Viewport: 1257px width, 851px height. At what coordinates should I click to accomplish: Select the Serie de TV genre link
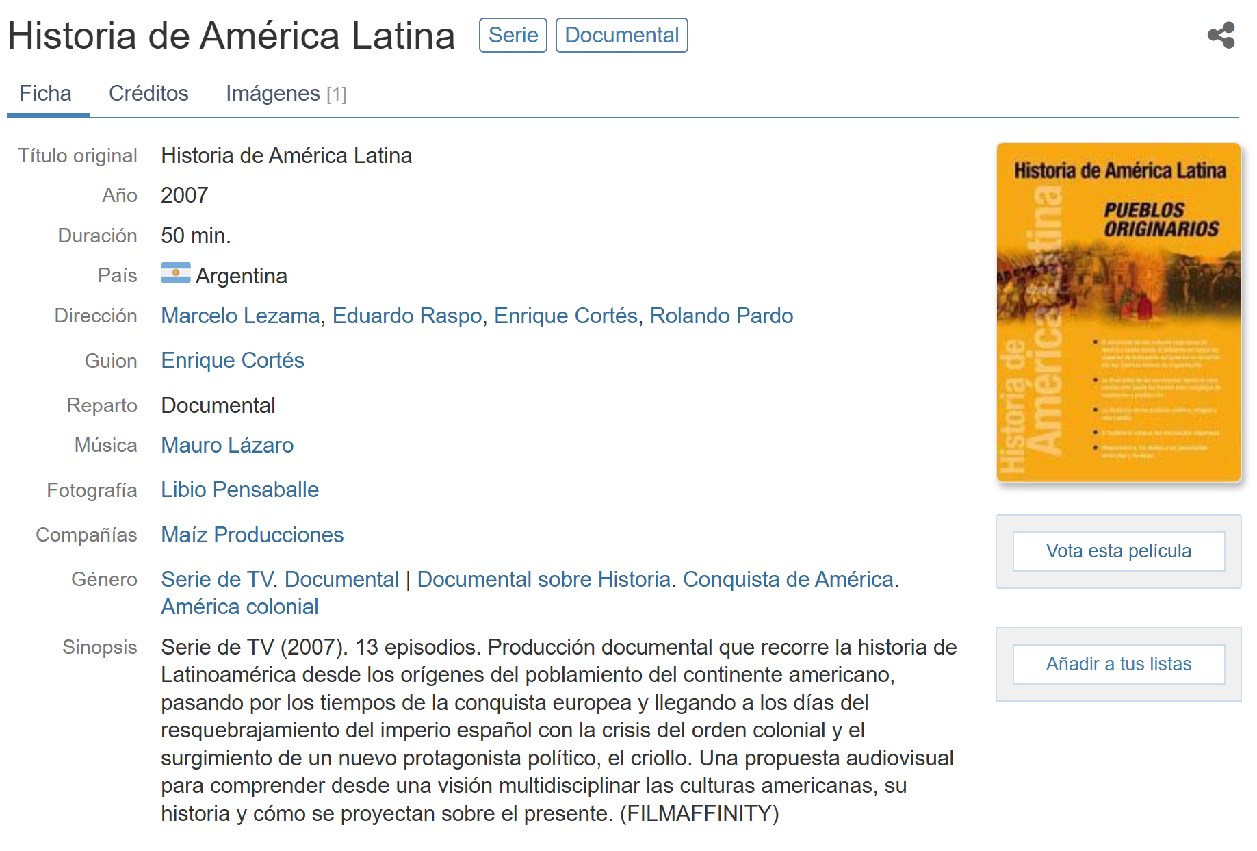(217, 579)
